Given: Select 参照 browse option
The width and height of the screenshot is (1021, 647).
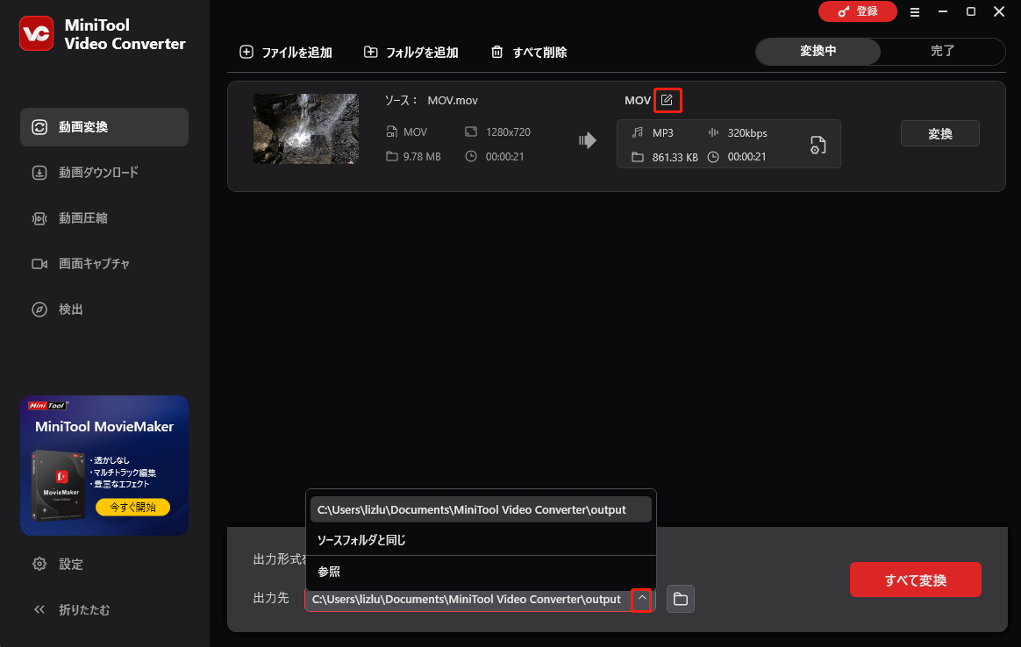Looking at the screenshot, I should (481, 572).
